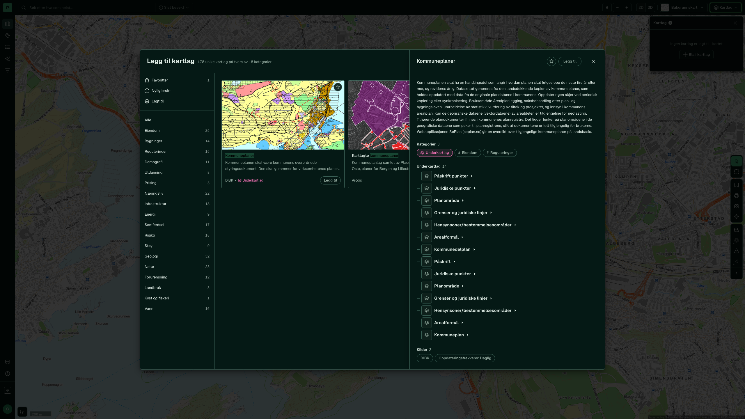
Task: Open the help question mark icon
Action: click(8, 374)
